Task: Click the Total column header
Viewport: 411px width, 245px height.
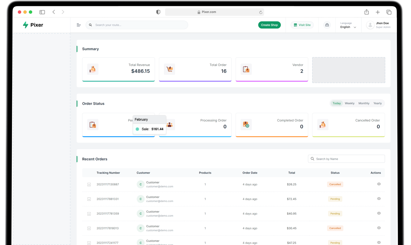Action: point(292,173)
